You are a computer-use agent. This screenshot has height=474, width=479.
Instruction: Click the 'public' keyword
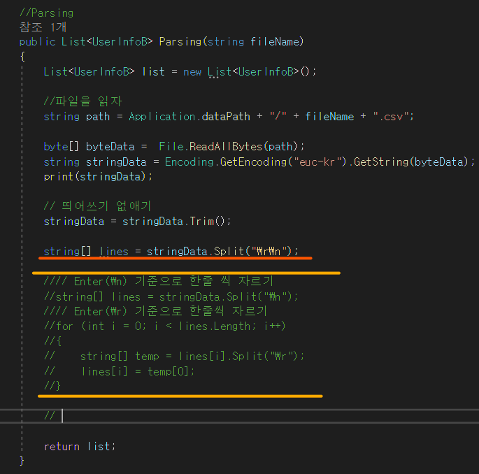click(37, 41)
